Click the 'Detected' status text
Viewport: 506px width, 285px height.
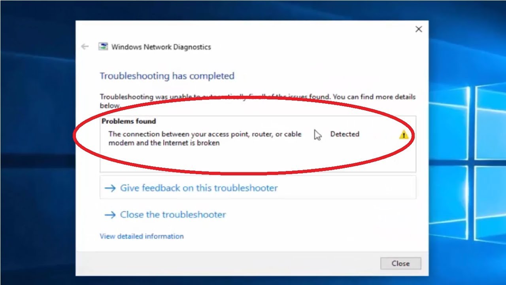click(345, 134)
